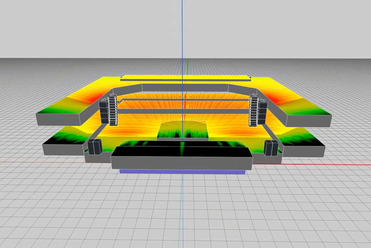Select the right ground subwoofer pair
The image size is (371, 248).
click(271, 148)
